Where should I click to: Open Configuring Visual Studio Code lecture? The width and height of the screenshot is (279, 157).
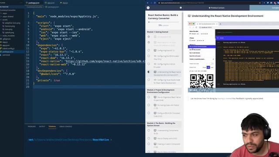tap(167, 82)
